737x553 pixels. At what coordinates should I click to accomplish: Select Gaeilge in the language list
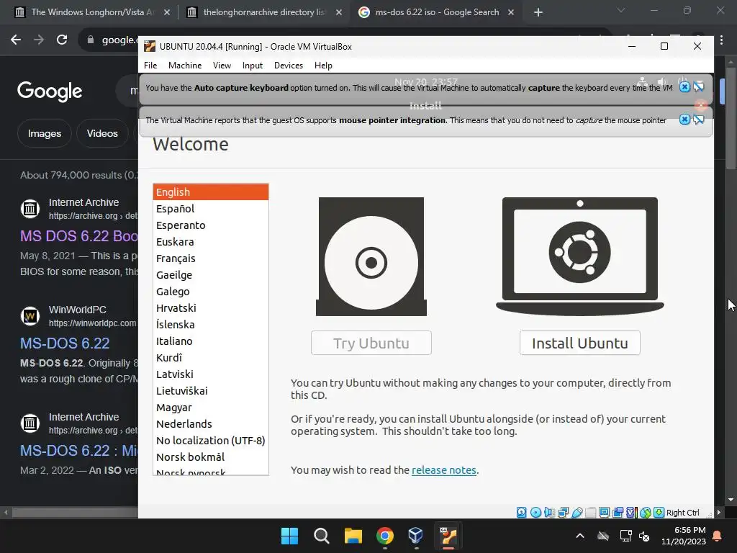pyautogui.click(x=211, y=274)
